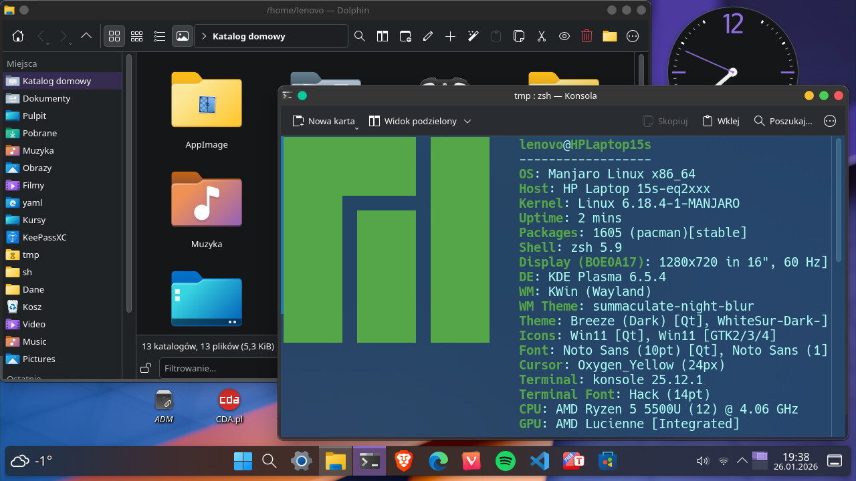Image resolution: width=856 pixels, height=481 pixels.
Task: Open Brave browser from the taskbar
Action: (403, 461)
